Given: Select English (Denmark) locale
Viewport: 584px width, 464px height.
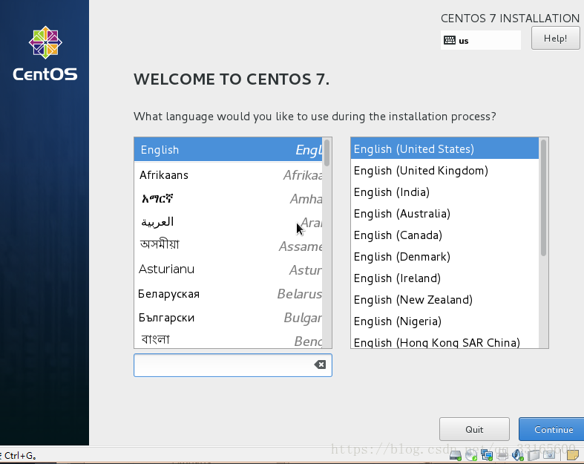Looking at the screenshot, I should pyautogui.click(x=444, y=257).
